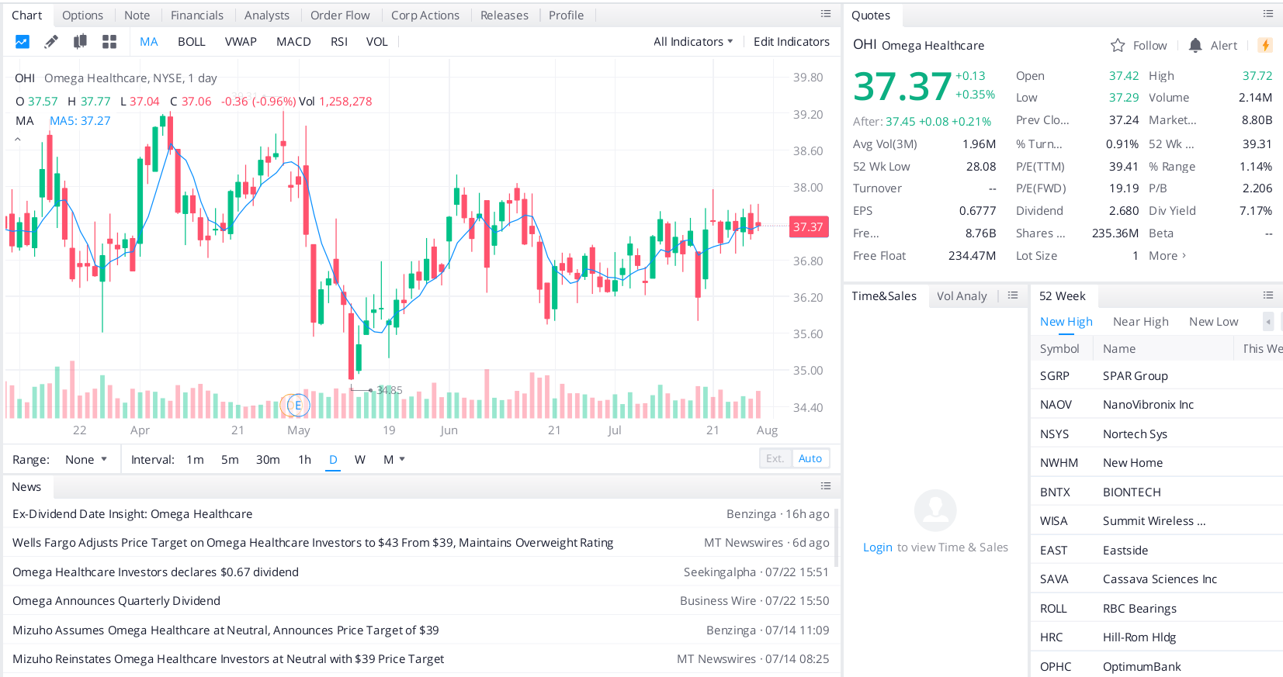Viewport: 1283px width, 677px height.
Task: Select SGRP SPAR Group row
Action: click(1156, 376)
